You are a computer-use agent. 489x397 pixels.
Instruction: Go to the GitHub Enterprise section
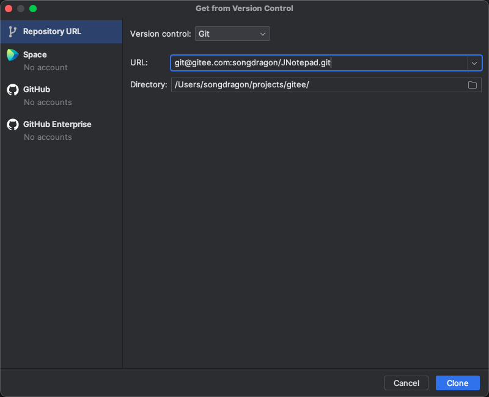(57, 125)
